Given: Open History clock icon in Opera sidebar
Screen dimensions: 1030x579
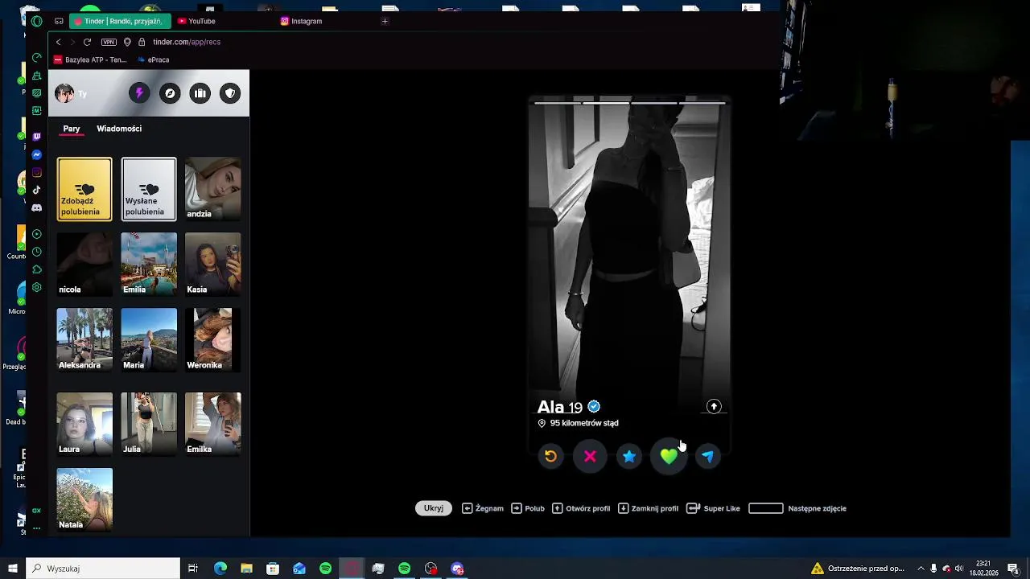Looking at the screenshot, I should point(36,252).
